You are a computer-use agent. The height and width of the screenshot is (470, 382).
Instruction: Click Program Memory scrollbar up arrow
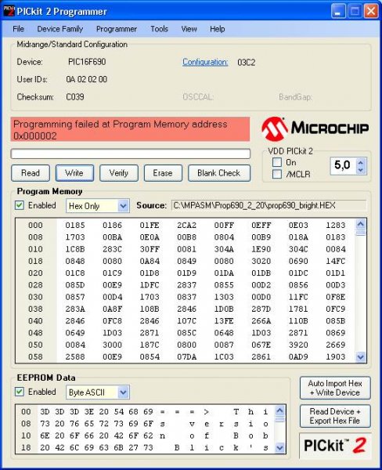tap(360, 224)
